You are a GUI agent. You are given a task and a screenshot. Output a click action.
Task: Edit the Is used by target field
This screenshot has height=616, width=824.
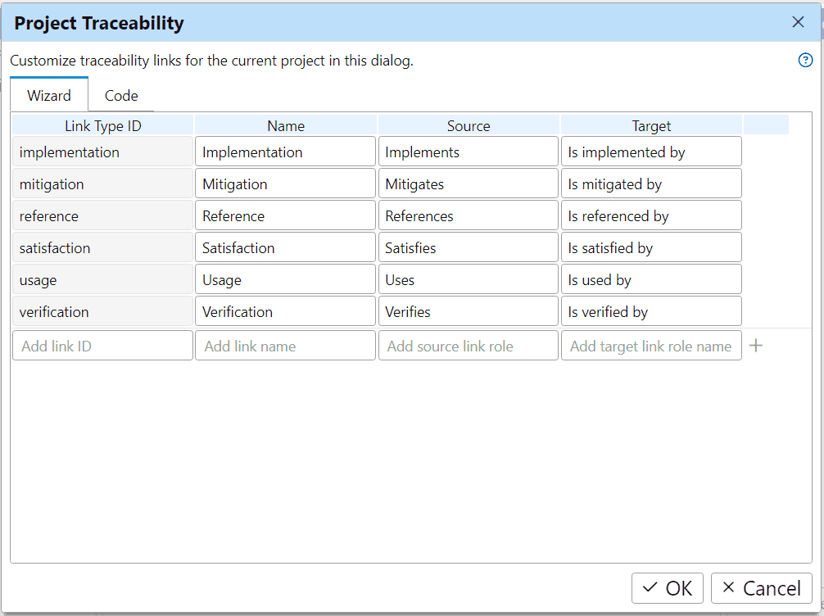[x=651, y=279]
